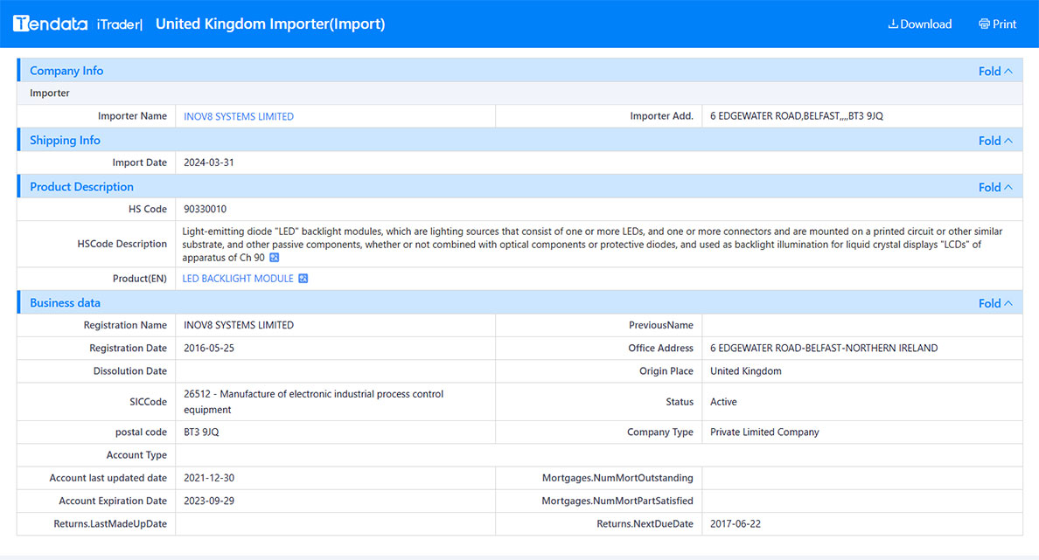Screen dimensions: 1039x560
Task: Click the iTrader label in header
Action: (119, 24)
